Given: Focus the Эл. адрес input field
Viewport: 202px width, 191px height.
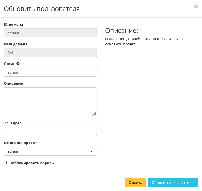Looking at the screenshot, I should click(x=50, y=132).
